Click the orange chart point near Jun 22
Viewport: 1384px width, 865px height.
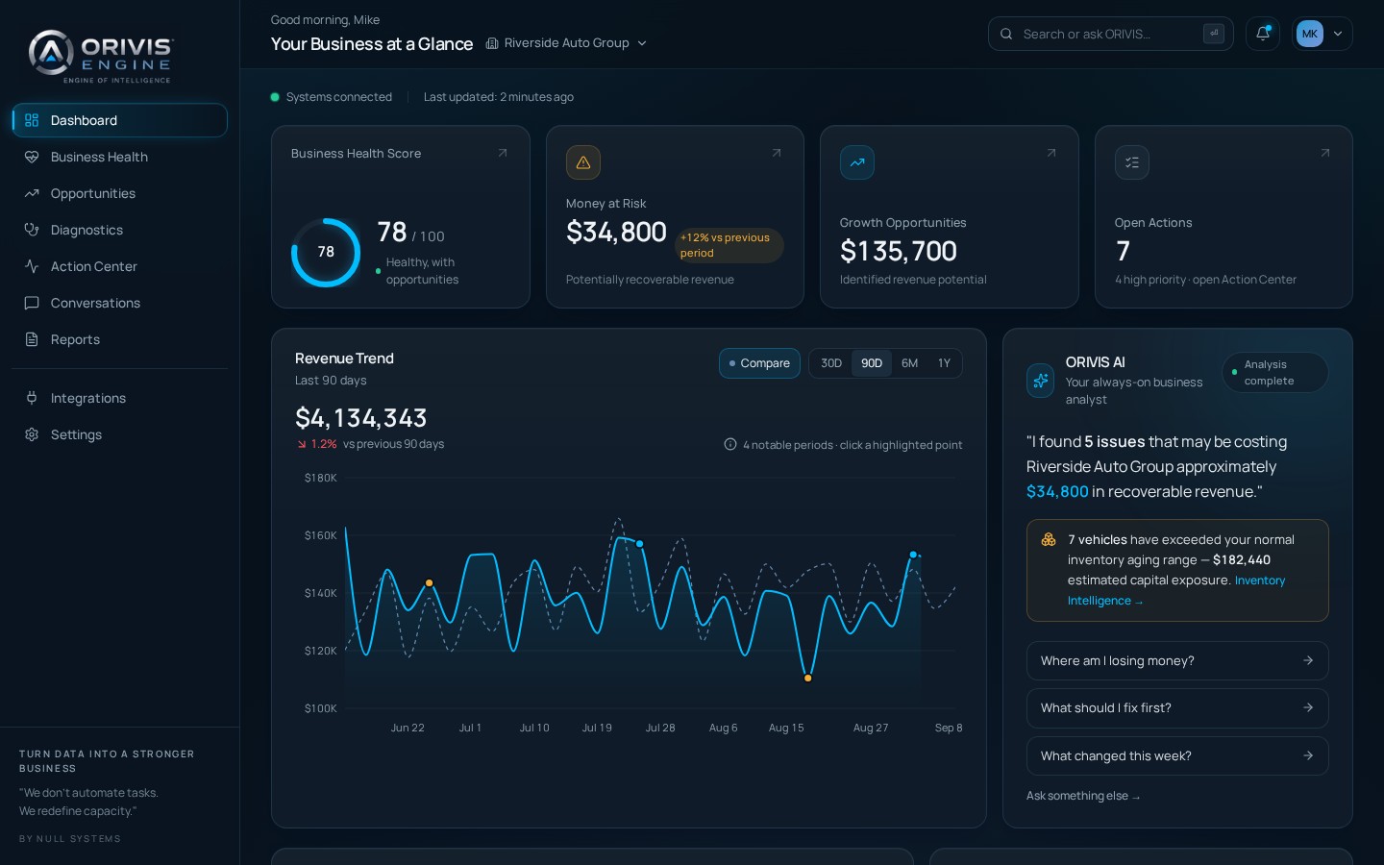tap(429, 582)
